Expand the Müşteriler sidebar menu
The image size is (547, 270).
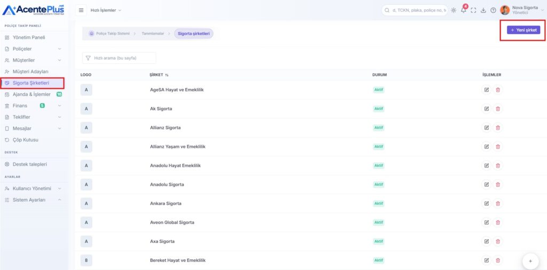point(34,60)
